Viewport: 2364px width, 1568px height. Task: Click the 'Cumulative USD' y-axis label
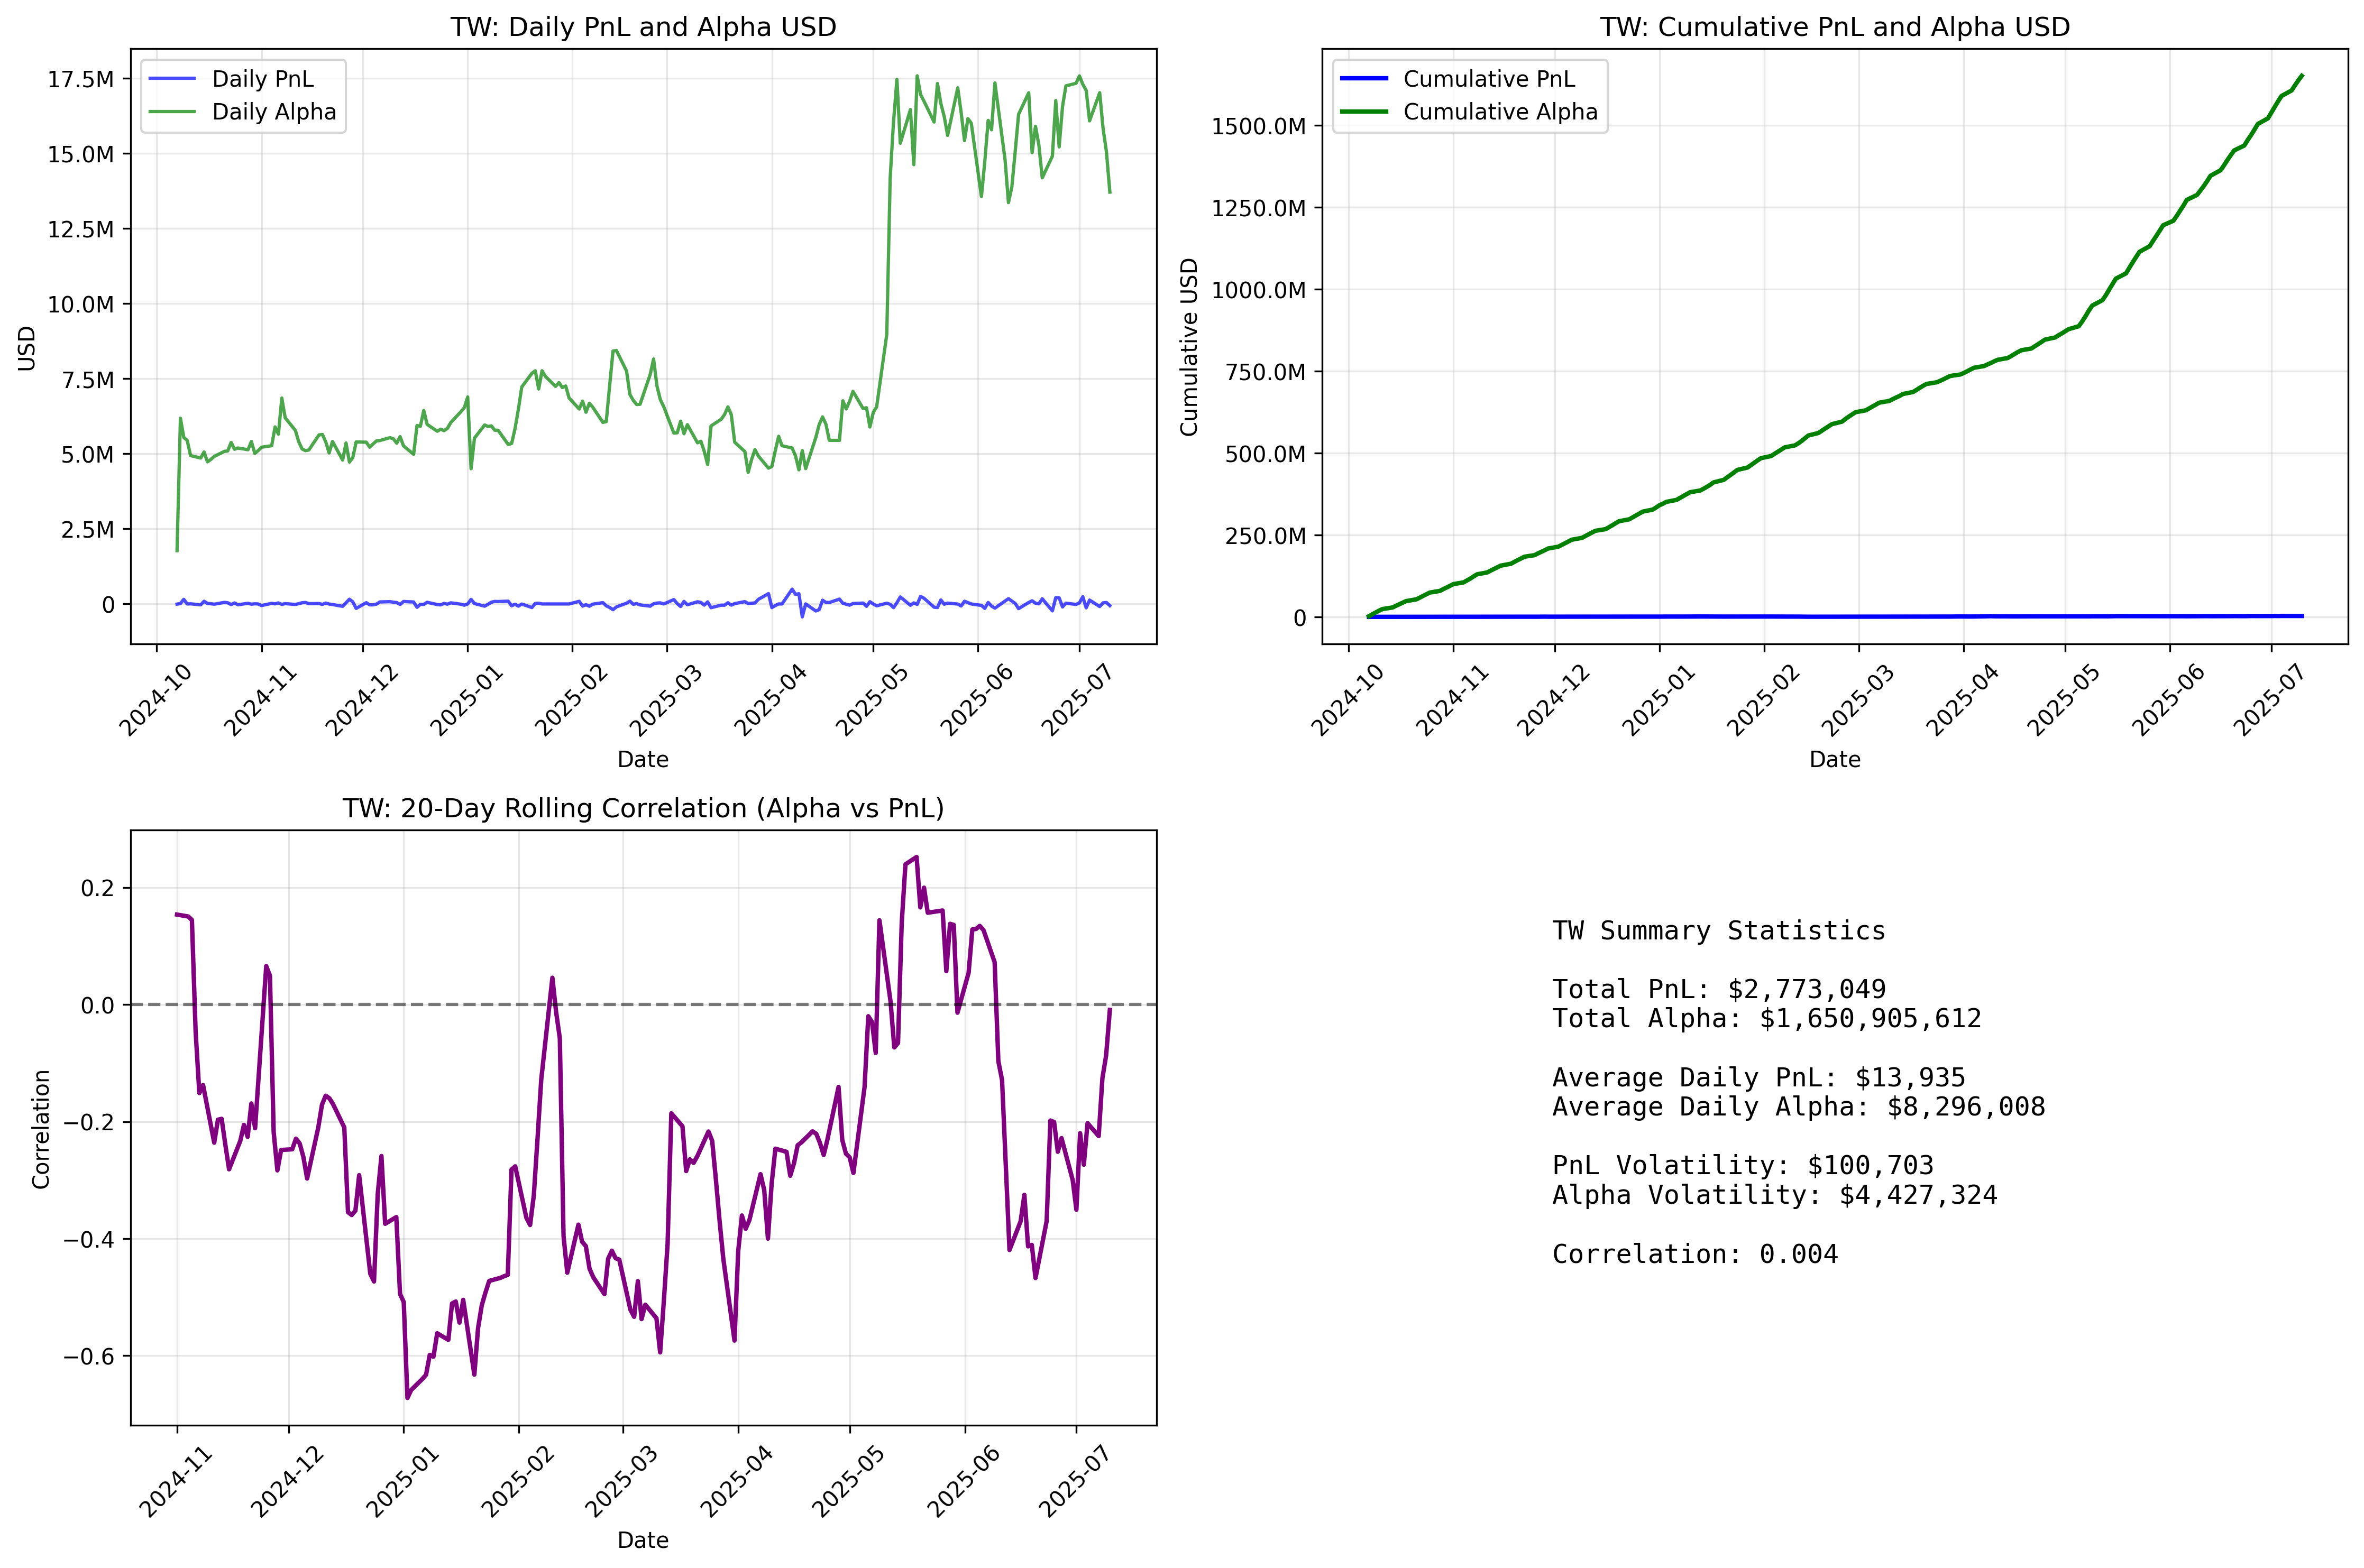click(x=1188, y=347)
